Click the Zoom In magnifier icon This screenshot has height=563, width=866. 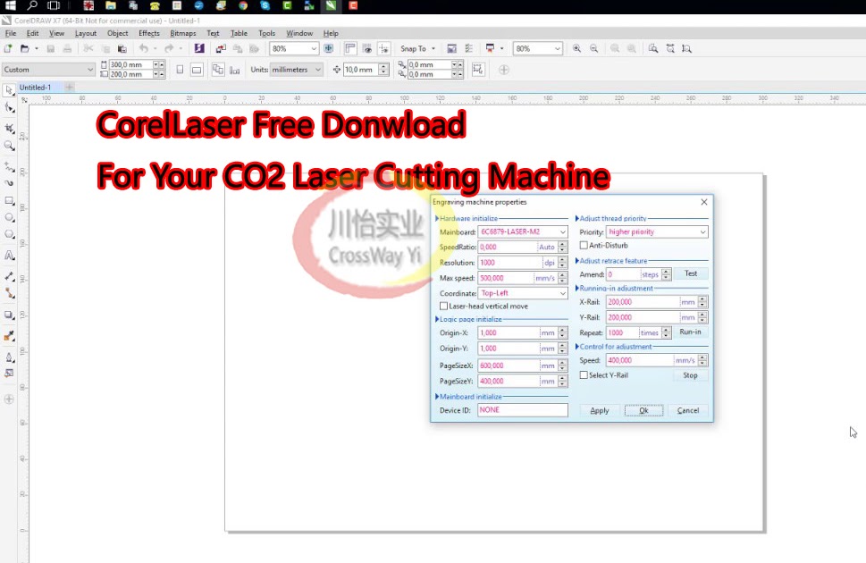point(576,48)
